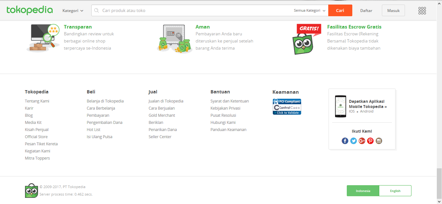Click the mobile phone app image
The height and width of the screenshot is (204, 442).
point(341,106)
